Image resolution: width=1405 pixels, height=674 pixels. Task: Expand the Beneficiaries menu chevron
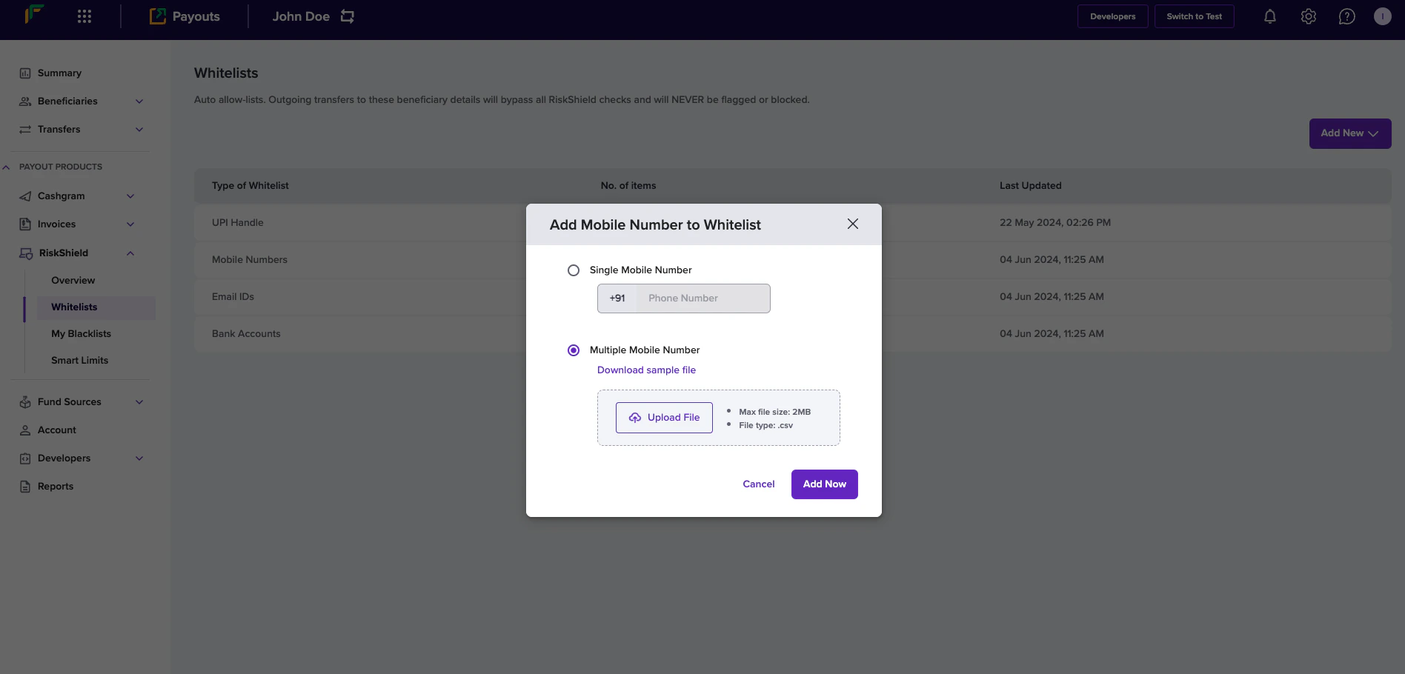(139, 101)
